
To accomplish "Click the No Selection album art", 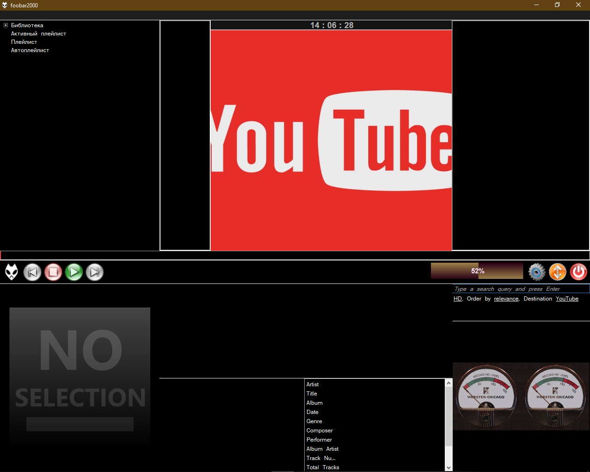I will coord(80,376).
